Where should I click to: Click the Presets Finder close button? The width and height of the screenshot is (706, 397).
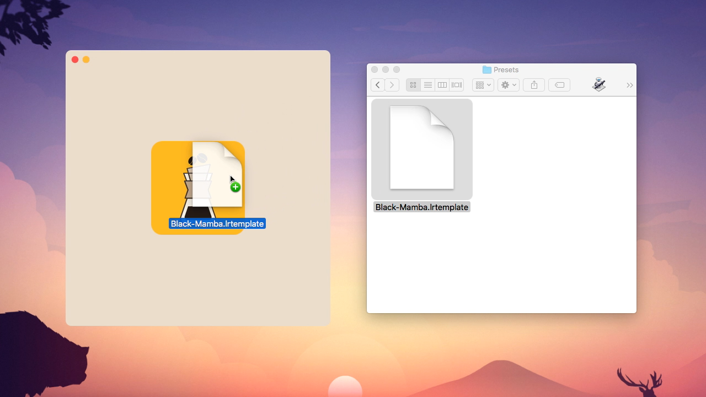375,69
